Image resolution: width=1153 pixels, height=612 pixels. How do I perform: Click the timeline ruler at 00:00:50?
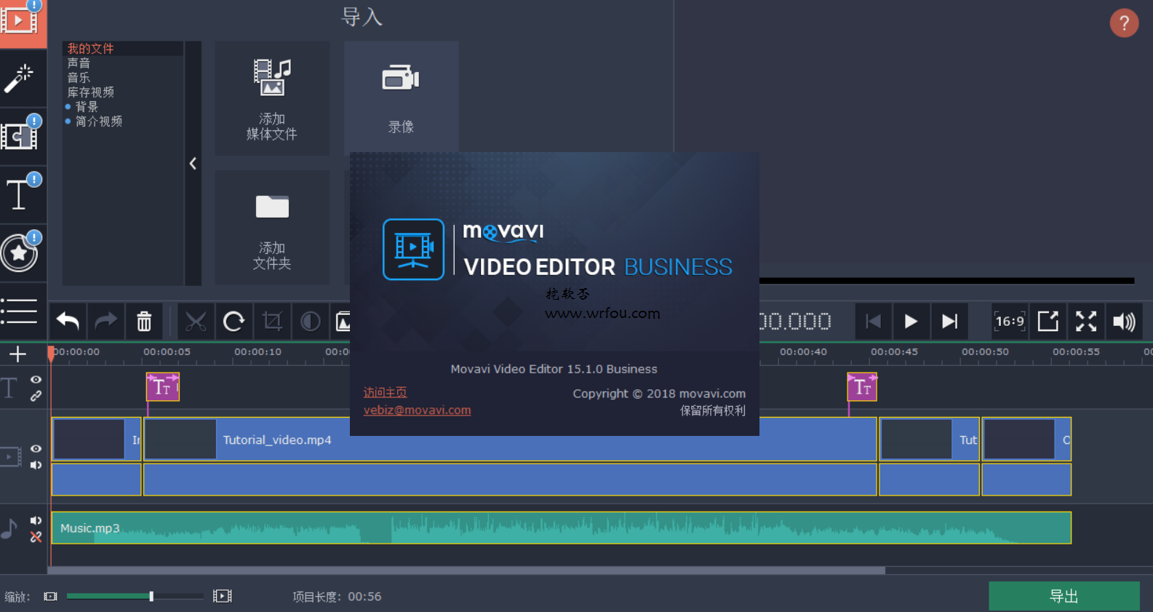pos(985,352)
